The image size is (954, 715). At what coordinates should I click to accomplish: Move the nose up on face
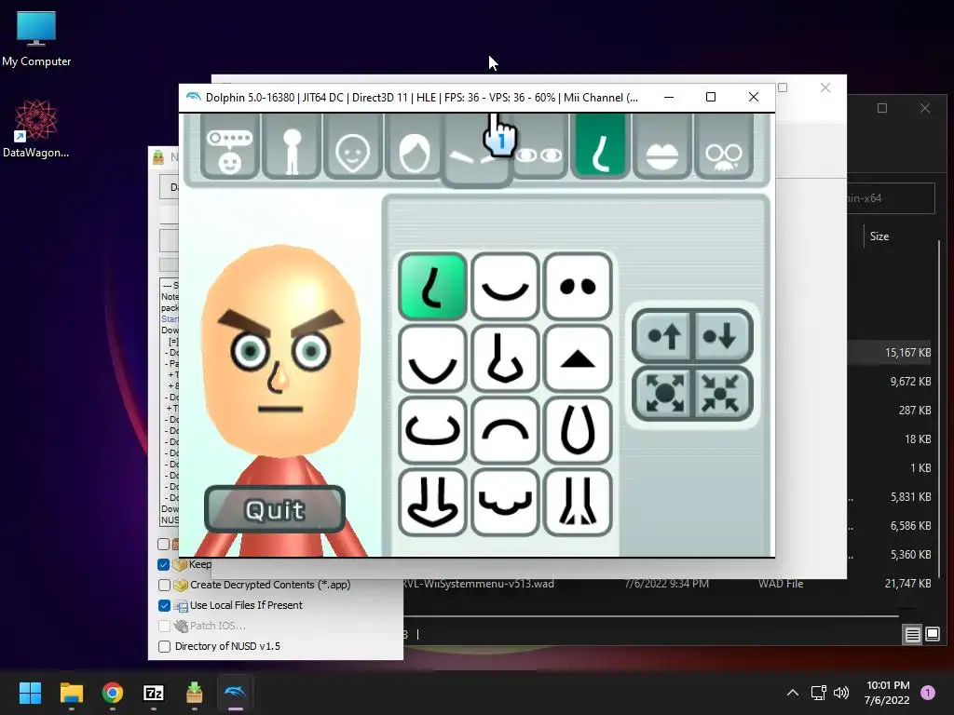663,336
